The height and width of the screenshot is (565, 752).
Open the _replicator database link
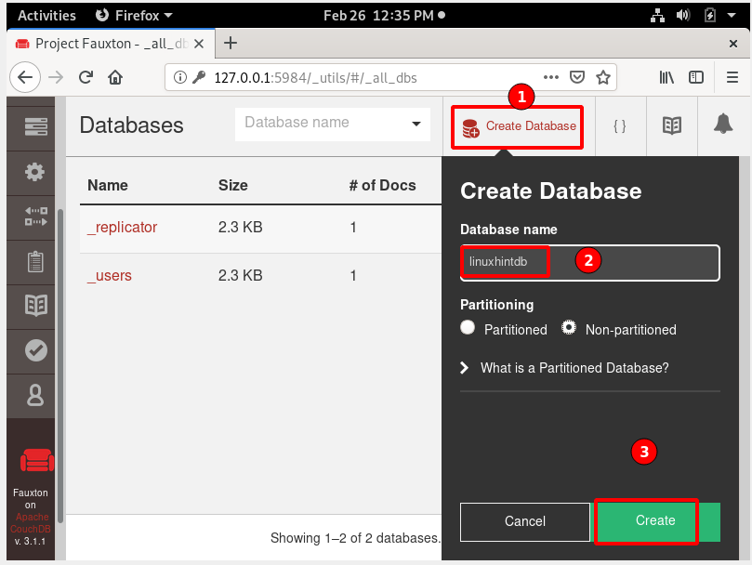pyautogui.click(x=122, y=227)
